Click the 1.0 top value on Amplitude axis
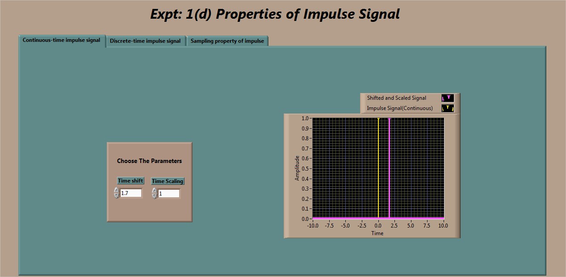 coord(305,118)
